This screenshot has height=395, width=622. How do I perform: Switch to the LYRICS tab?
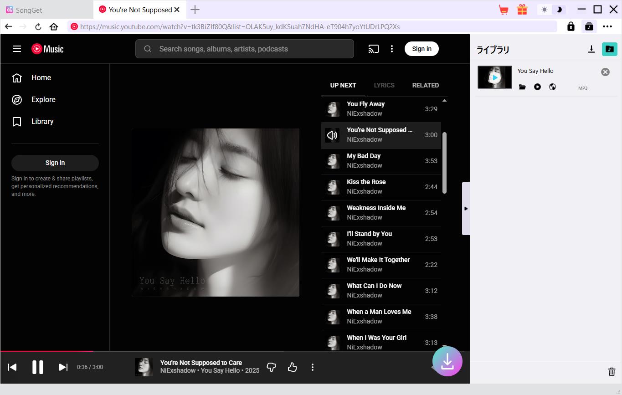[x=384, y=85]
